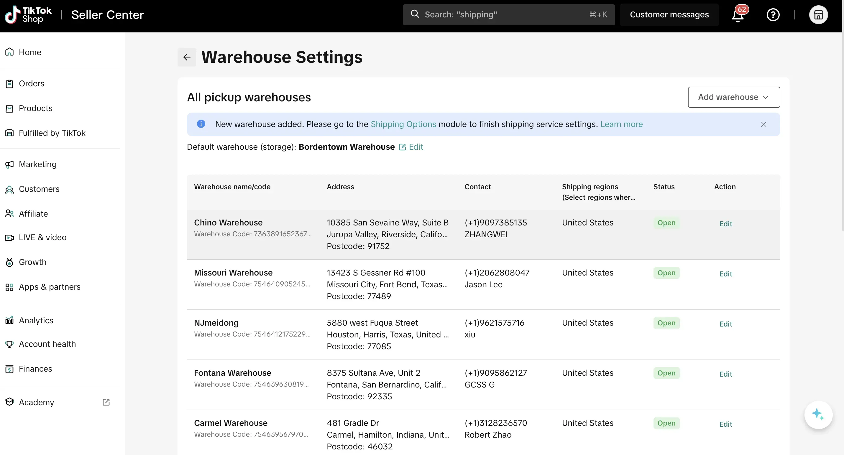Select Account health in the sidebar
844x455 pixels.
(47, 344)
